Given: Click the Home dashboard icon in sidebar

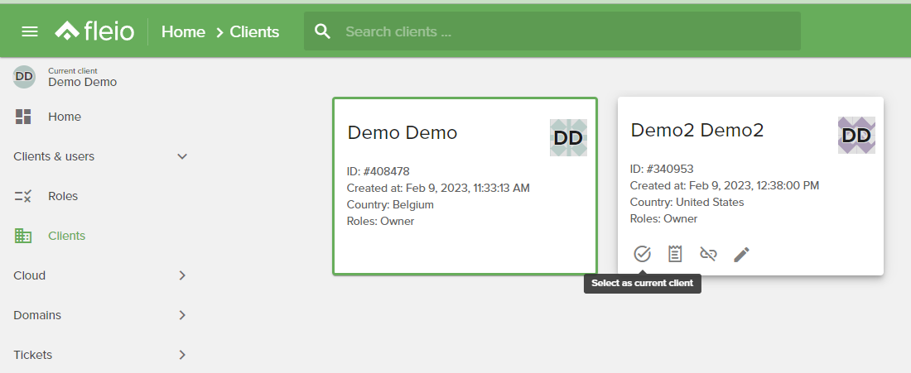Looking at the screenshot, I should [x=23, y=117].
